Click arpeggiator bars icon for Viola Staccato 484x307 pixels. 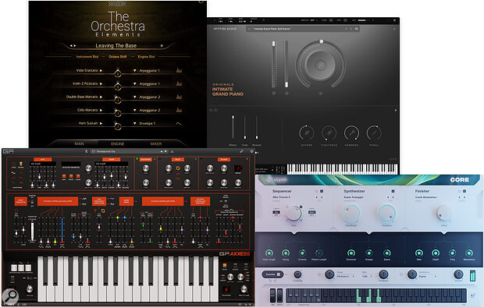coord(179,70)
